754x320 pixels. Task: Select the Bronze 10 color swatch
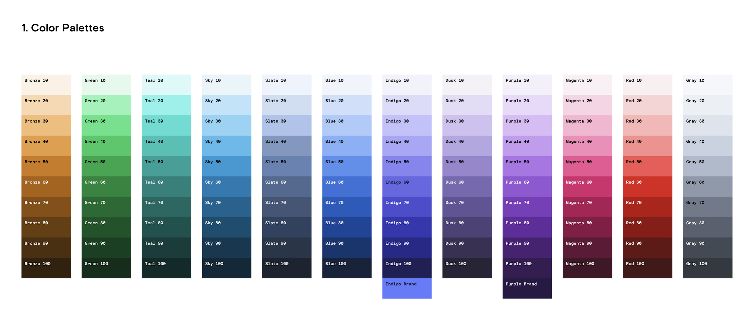[x=46, y=85]
